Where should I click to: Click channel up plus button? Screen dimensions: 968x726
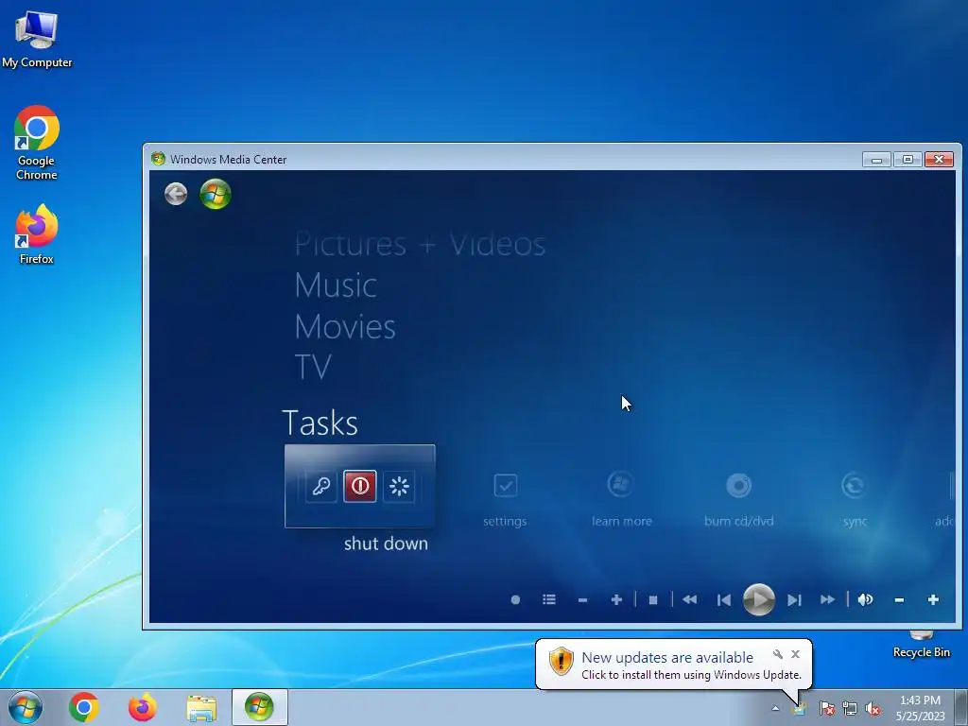(616, 599)
